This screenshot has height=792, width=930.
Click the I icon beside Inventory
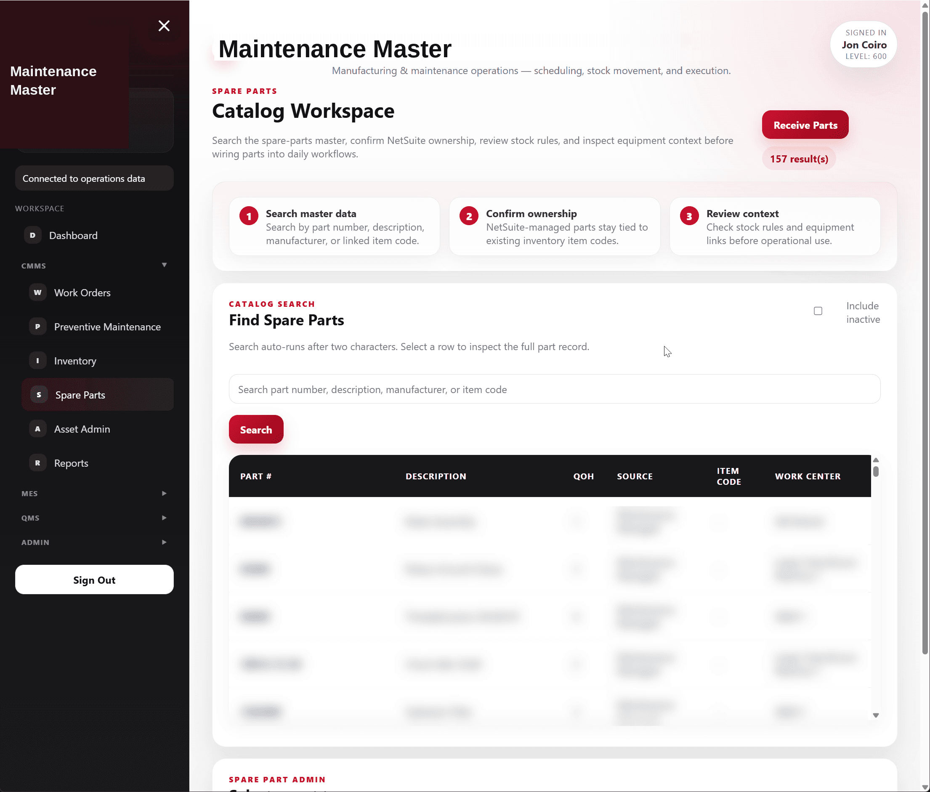(38, 361)
